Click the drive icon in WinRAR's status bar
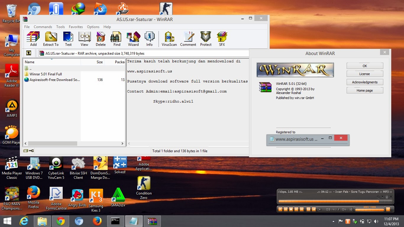This screenshot has height=227, width=404. (x=26, y=151)
